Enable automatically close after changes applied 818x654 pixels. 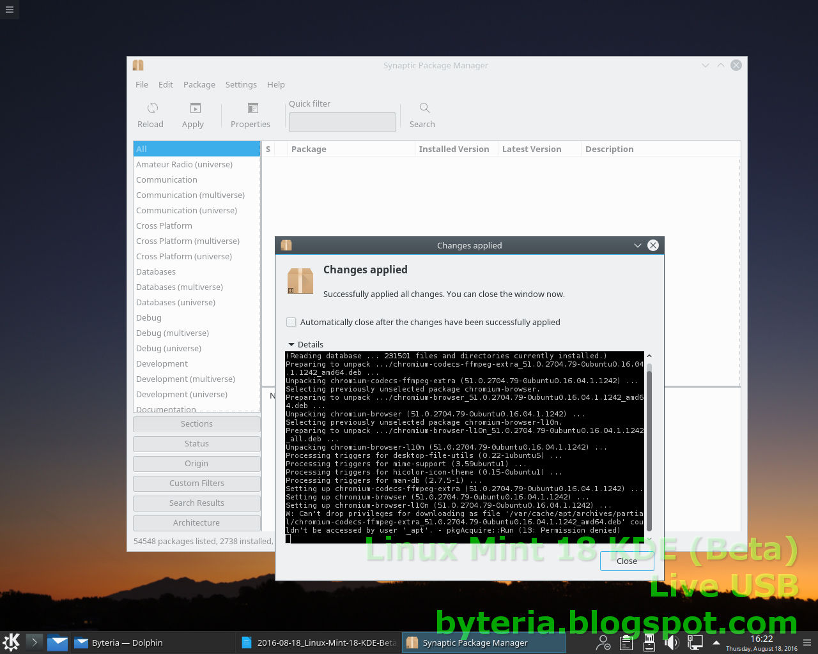(291, 323)
